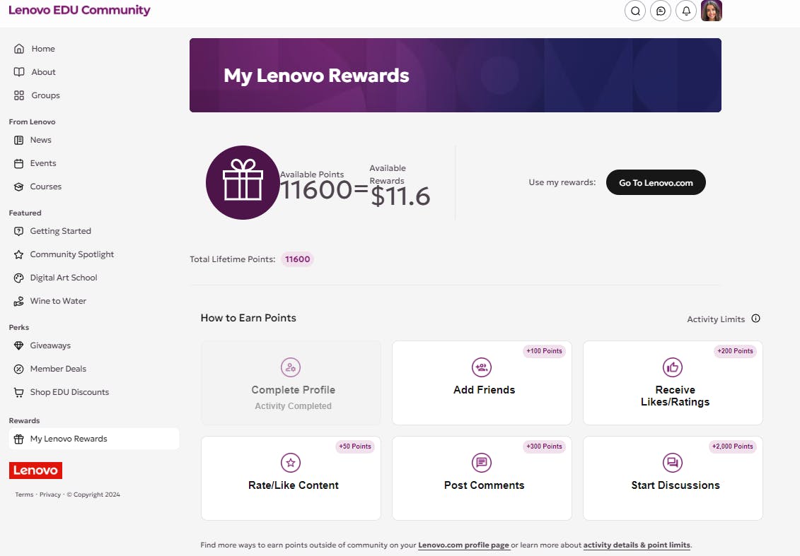Click the Groups grid icon
The image size is (800, 556).
(19, 95)
